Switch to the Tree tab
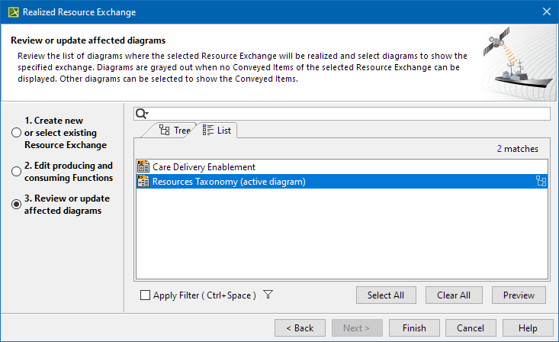This screenshot has height=342, width=559. click(175, 131)
